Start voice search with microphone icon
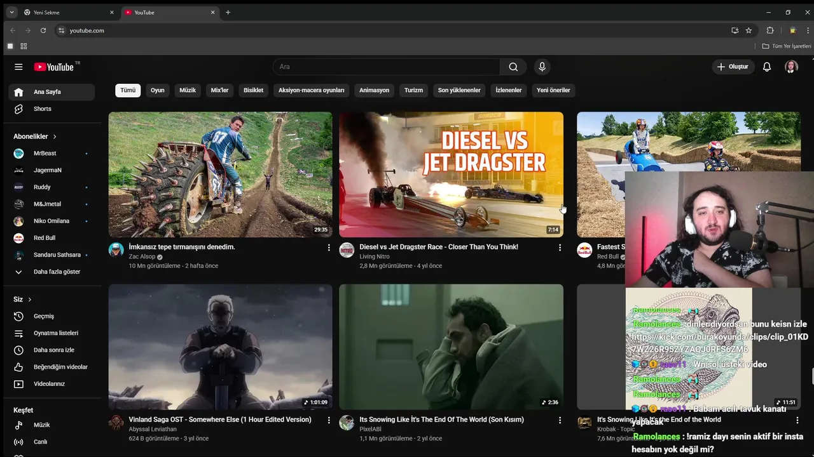This screenshot has height=457, width=814. pos(542,67)
